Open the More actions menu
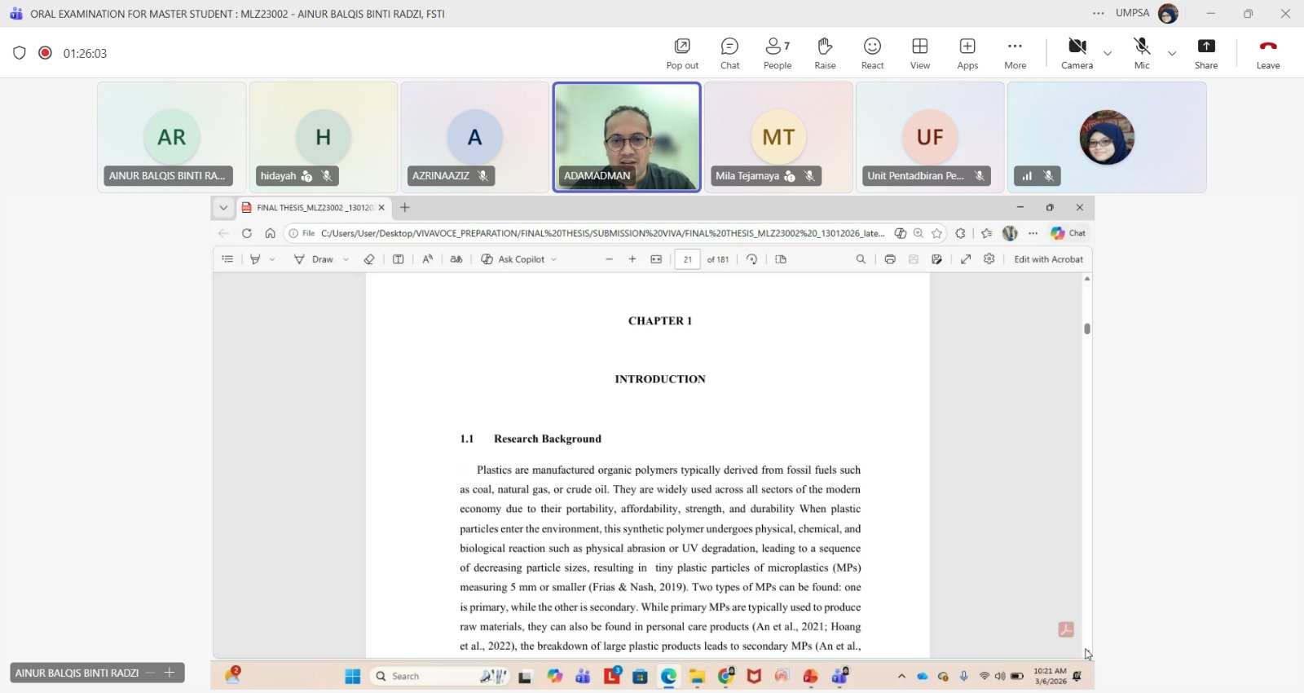This screenshot has height=693, width=1304. click(1015, 54)
